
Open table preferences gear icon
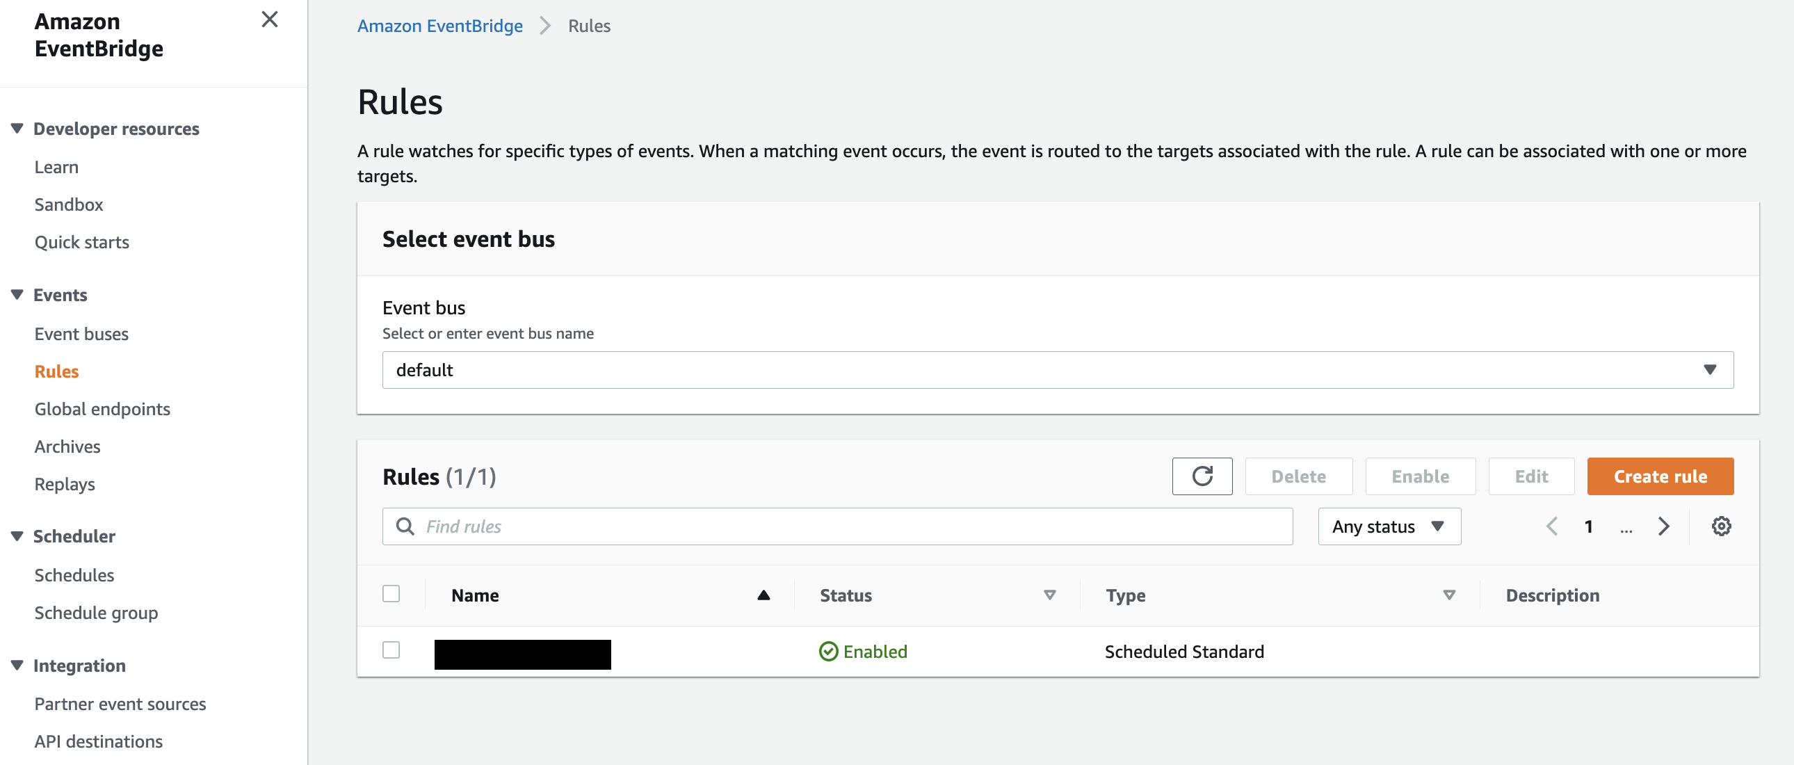[x=1721, y=526]
